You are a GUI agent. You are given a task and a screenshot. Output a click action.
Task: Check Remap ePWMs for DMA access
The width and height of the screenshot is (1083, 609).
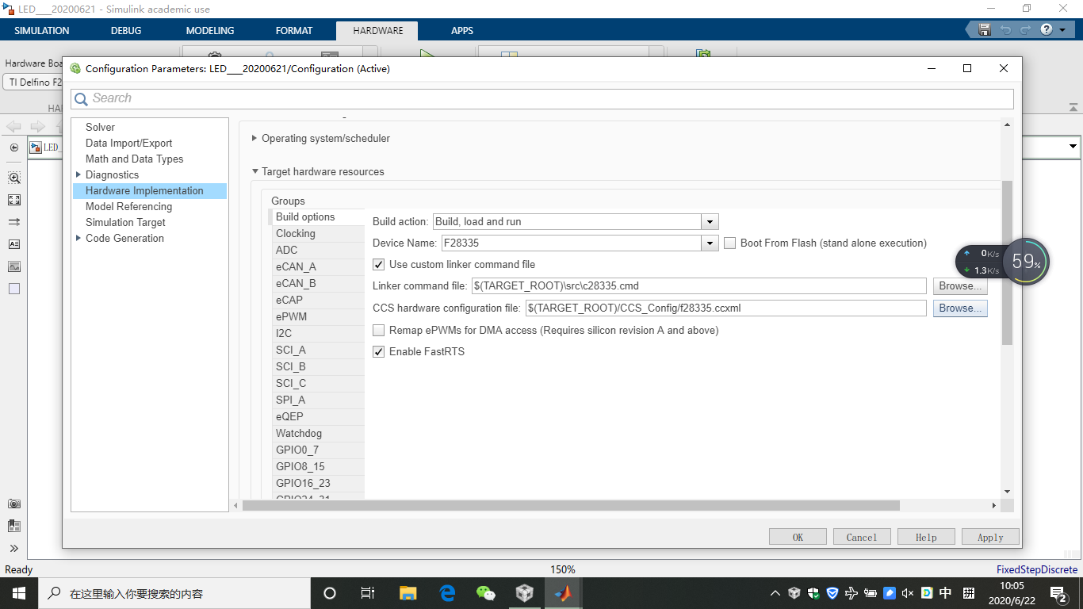(x=379, y=330)
